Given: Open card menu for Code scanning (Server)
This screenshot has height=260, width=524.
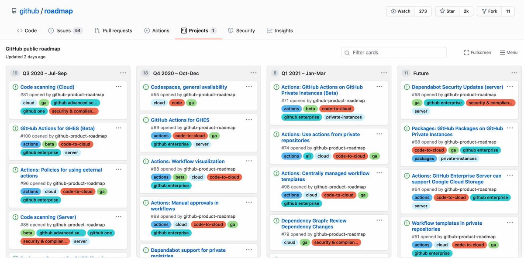Looking at the screenshot, I should pos(118,217).
